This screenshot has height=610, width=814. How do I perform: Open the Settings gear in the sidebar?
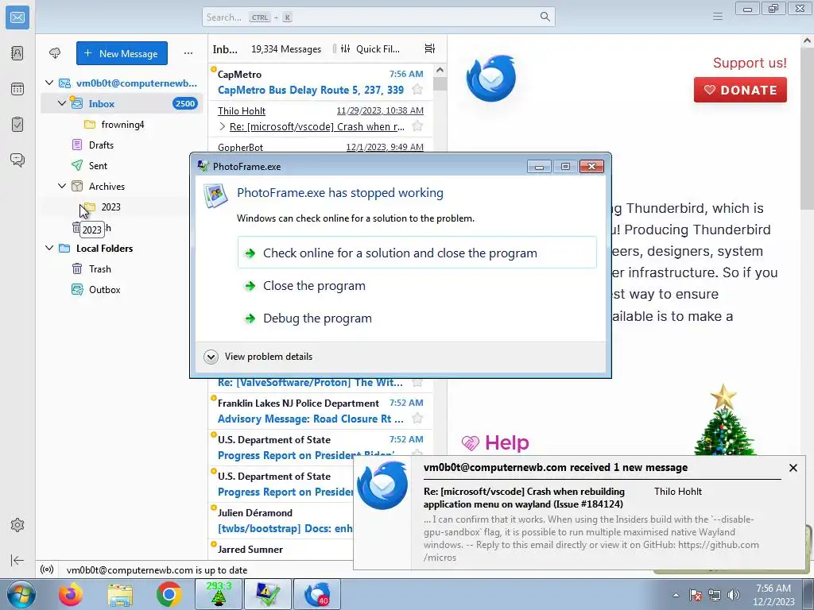tap(17, 525)
